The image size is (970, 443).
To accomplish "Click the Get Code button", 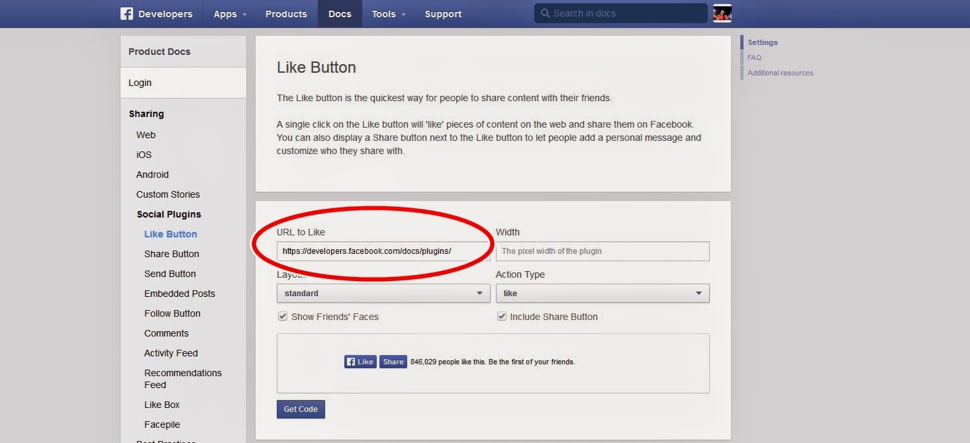I will point(301,409).
